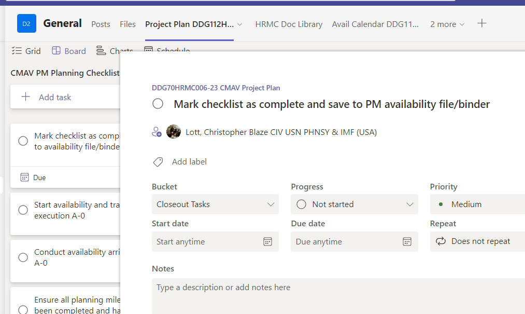The height and width of the screenshot is (314, 525).
Task: Complete the Conduct availability arrival task circle
Action: [x=23, y=257]
